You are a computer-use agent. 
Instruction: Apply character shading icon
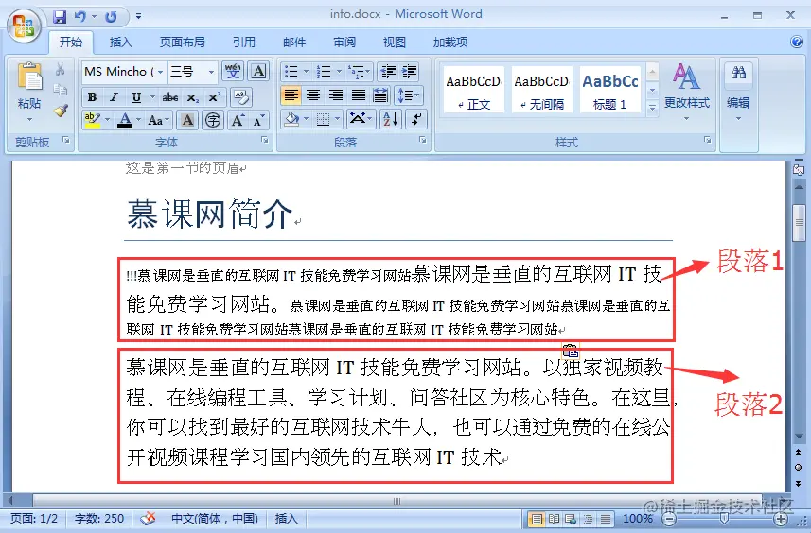point(187,120)
